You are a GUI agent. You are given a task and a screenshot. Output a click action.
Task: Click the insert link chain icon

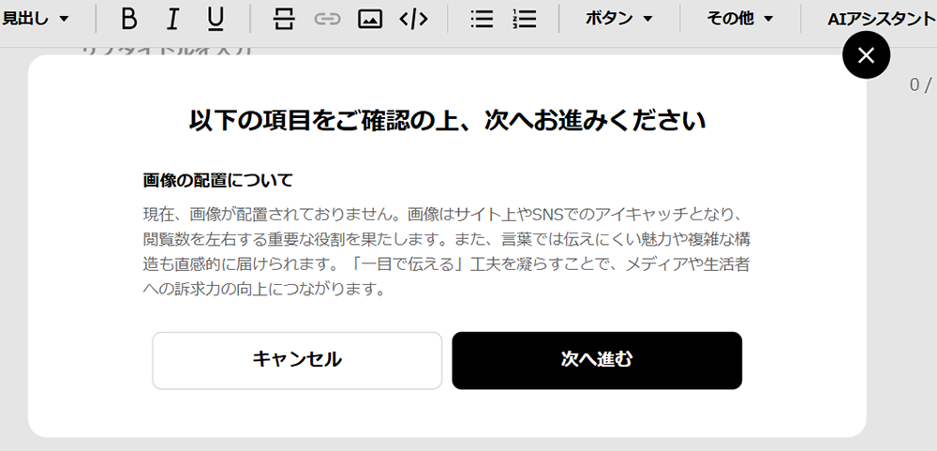point(327,19)
